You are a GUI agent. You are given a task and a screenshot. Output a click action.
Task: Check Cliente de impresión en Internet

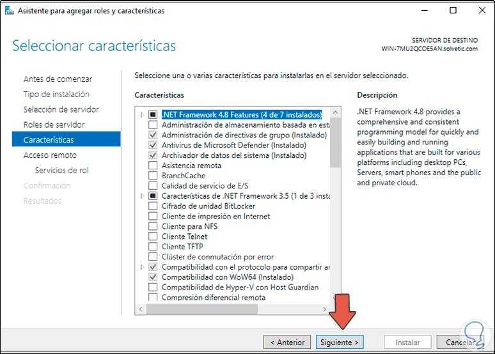[153, 216]
